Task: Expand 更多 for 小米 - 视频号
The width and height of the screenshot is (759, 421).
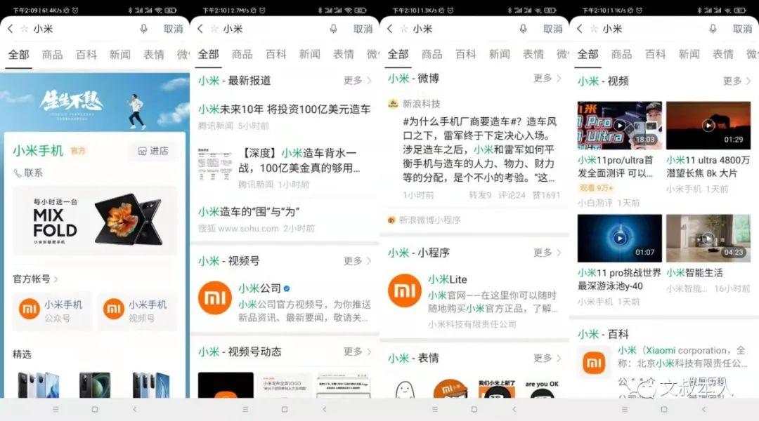Action: [x=358, y=261]
